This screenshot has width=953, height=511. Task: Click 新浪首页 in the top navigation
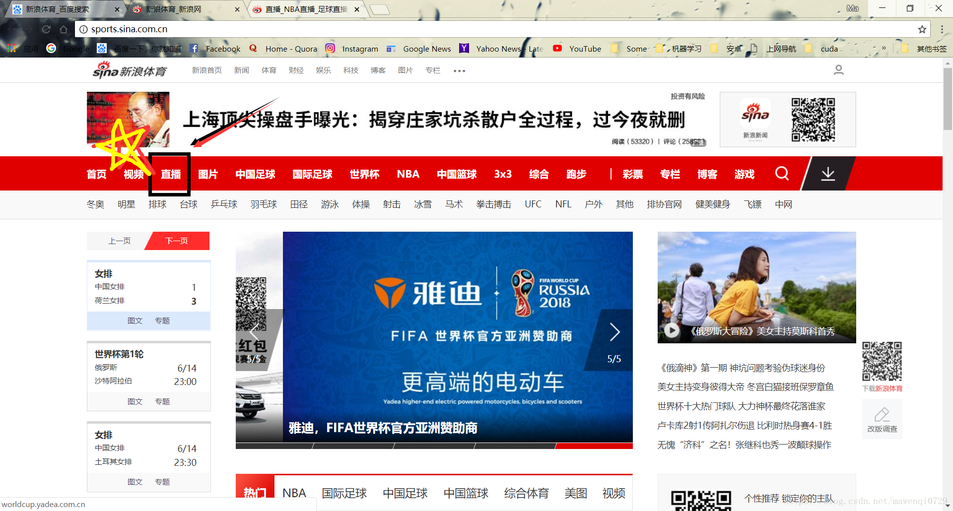click(x=207, y=70)
